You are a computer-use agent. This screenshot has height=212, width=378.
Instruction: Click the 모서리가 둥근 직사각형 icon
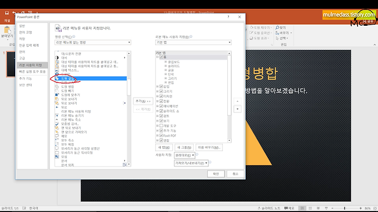(x=57, y=153)
